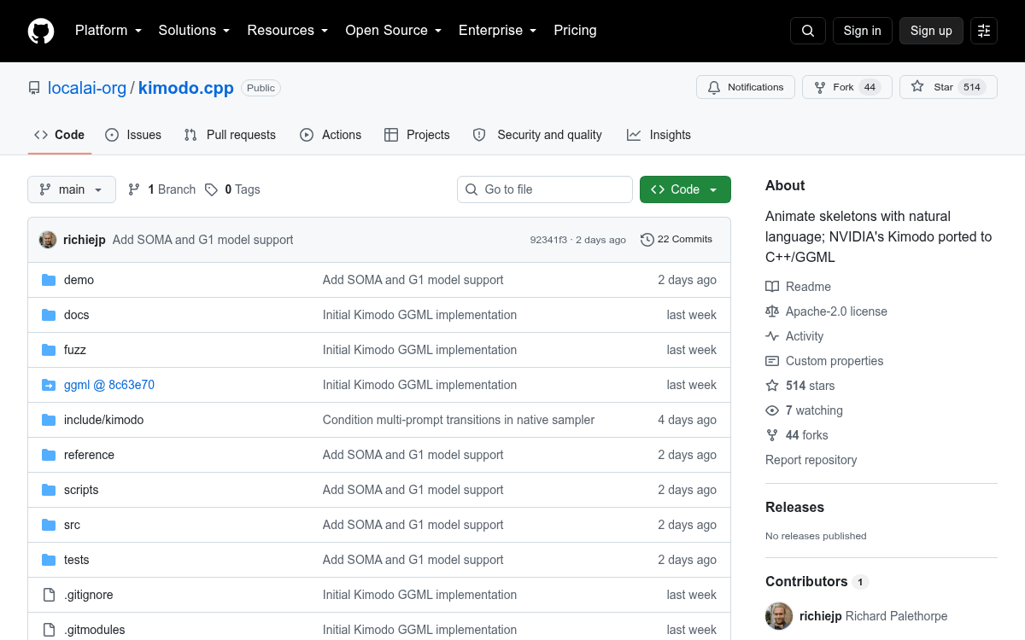This screenshot has height=640, width=1025.
Task: Expand the green Code dropdown button
Action: click(685, 189)
